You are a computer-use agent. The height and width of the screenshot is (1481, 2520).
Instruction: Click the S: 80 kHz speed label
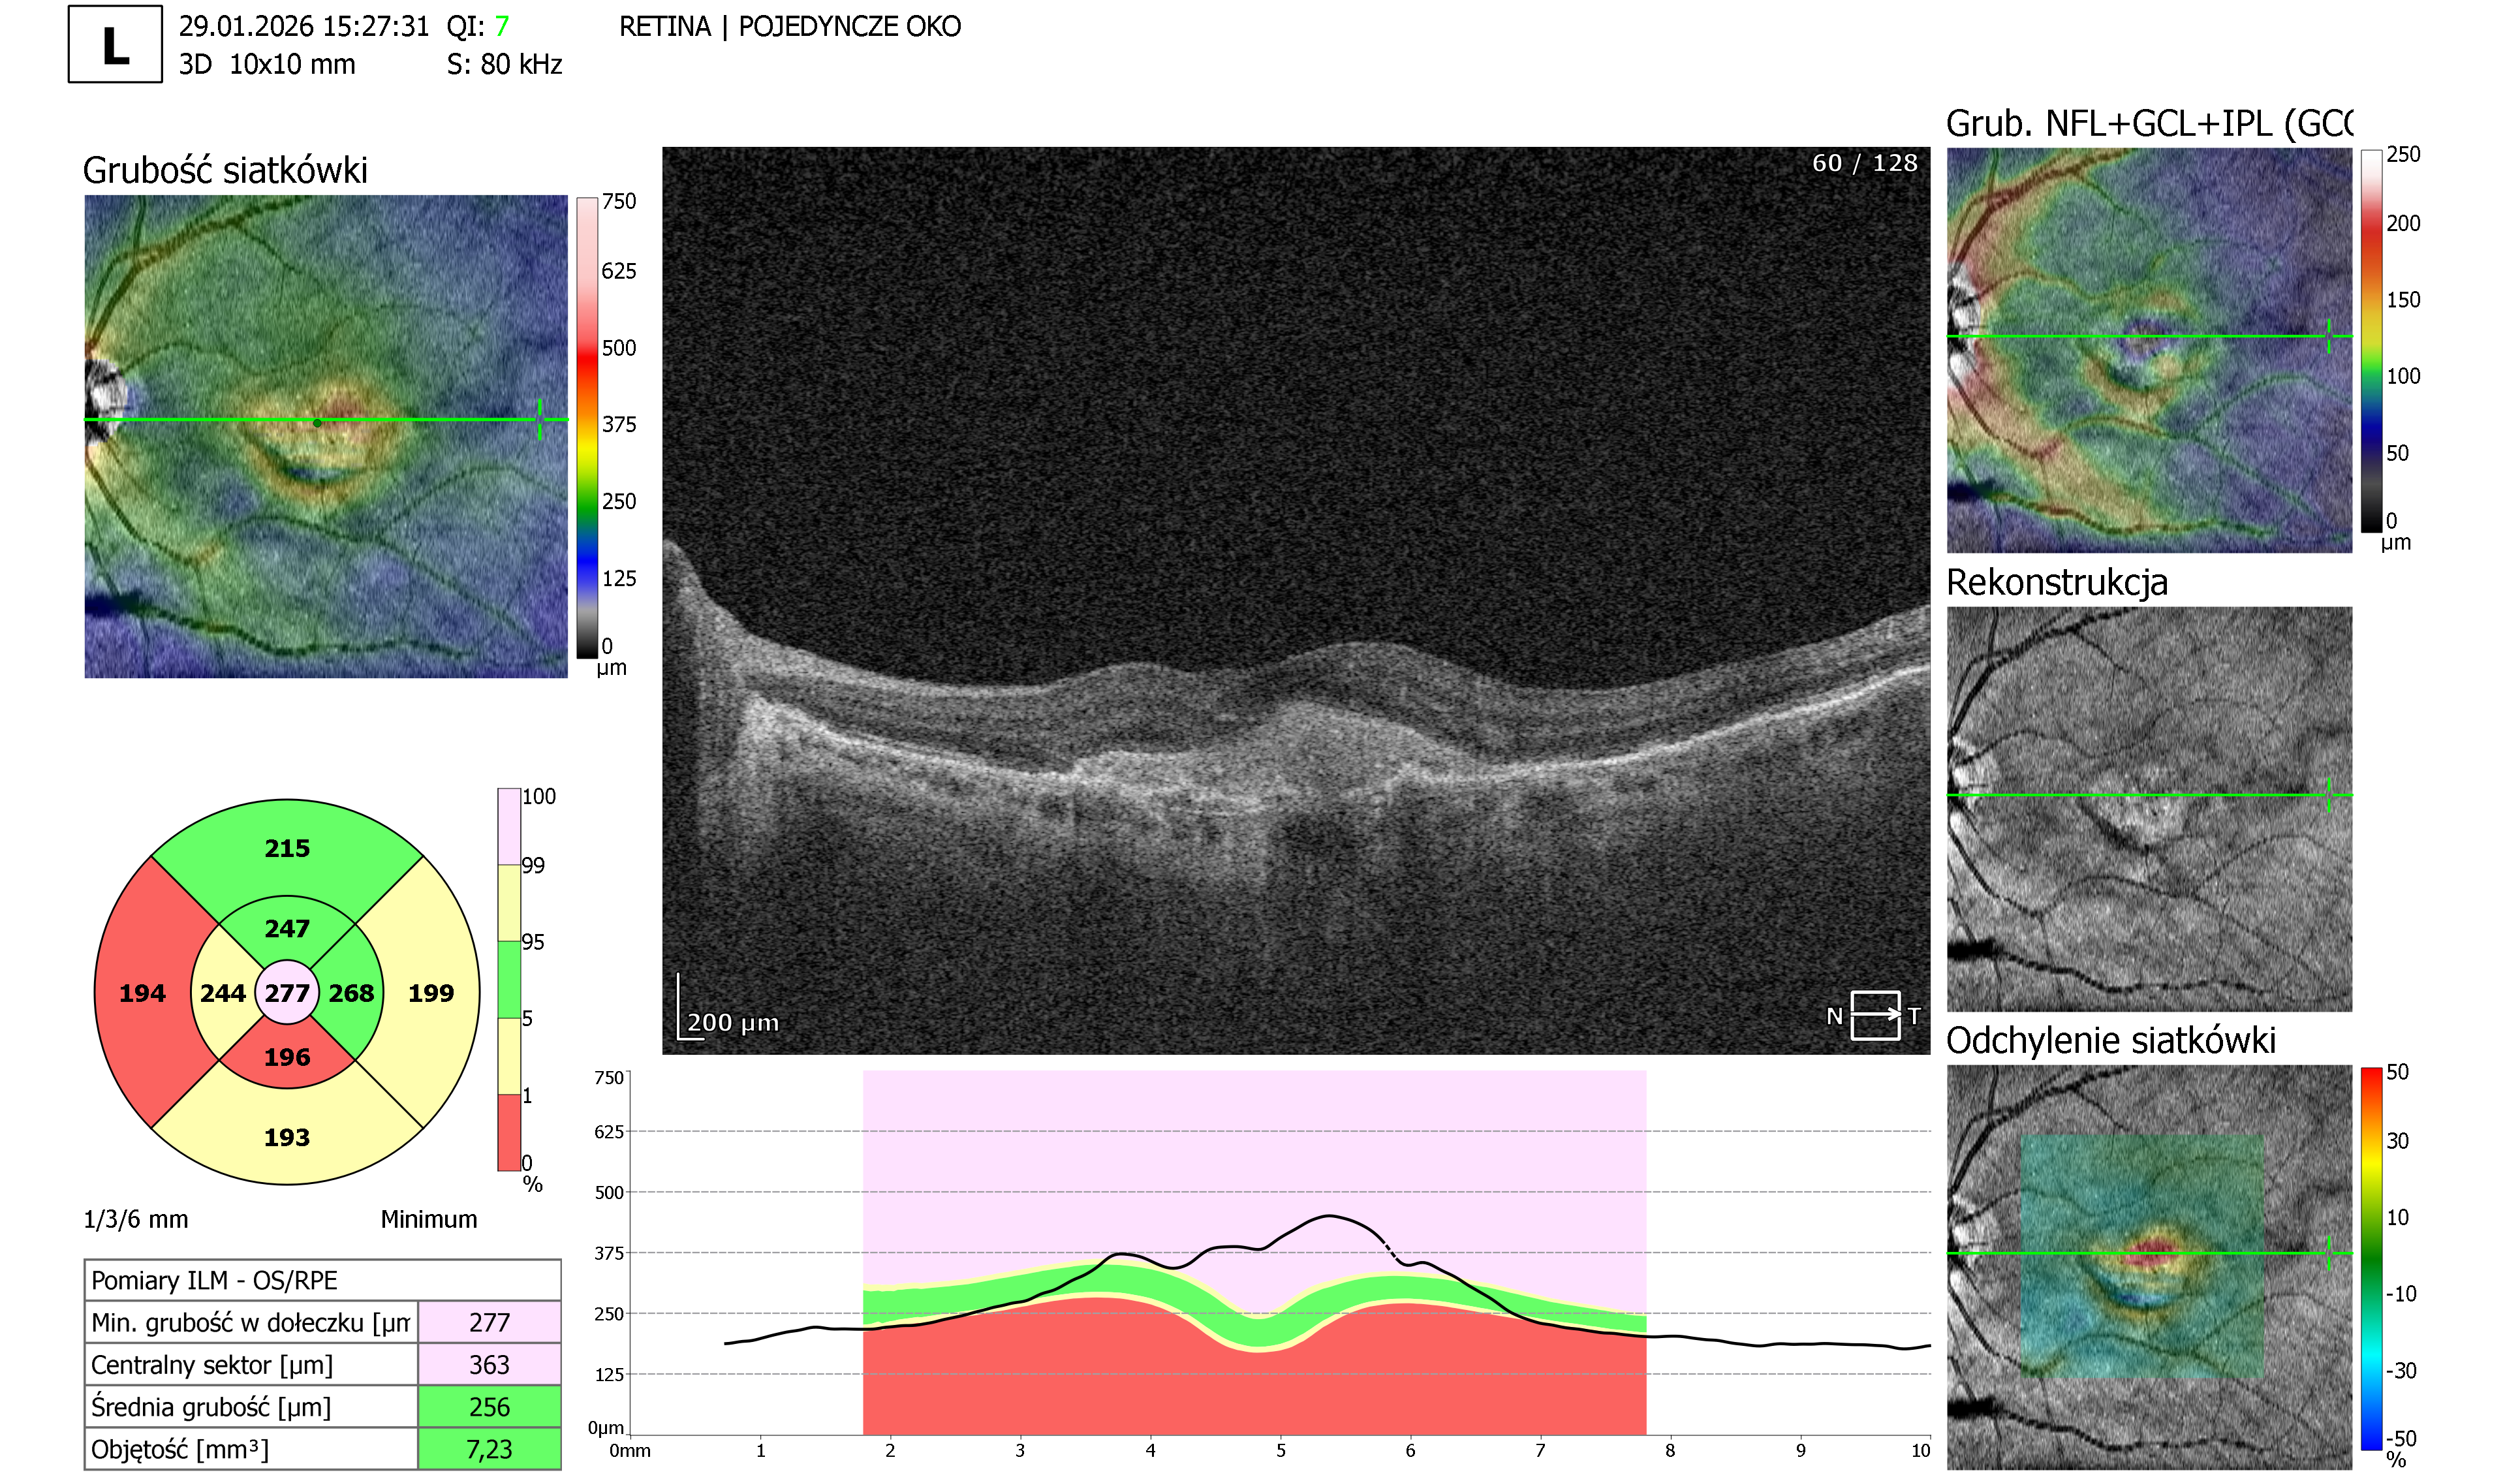[x=504, y=64]
